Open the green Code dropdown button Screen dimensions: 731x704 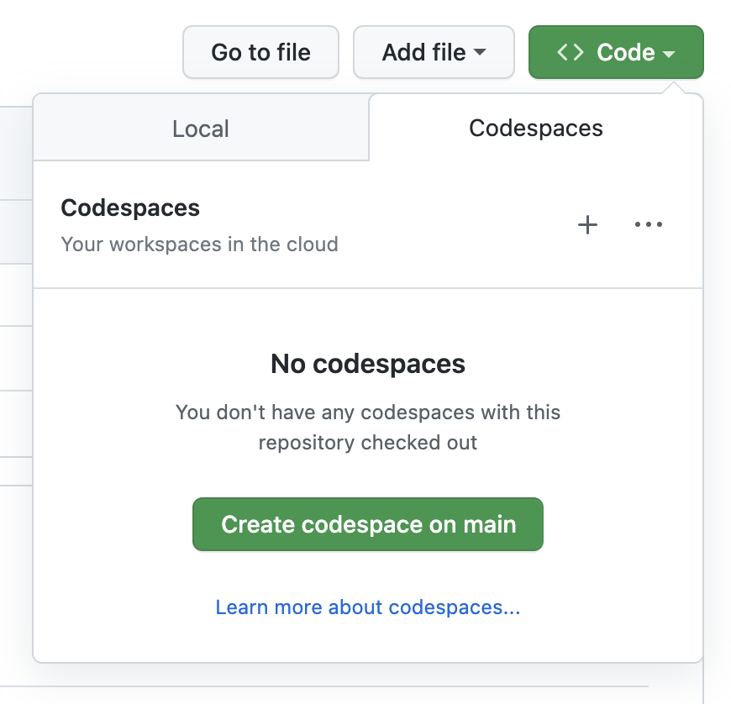(616, 52)
